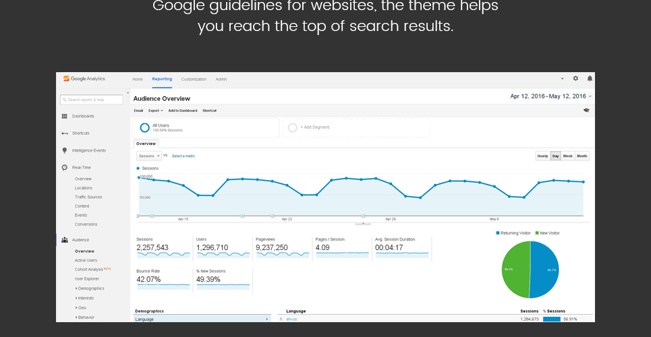Open Active Users report

[x=86, y=261]
